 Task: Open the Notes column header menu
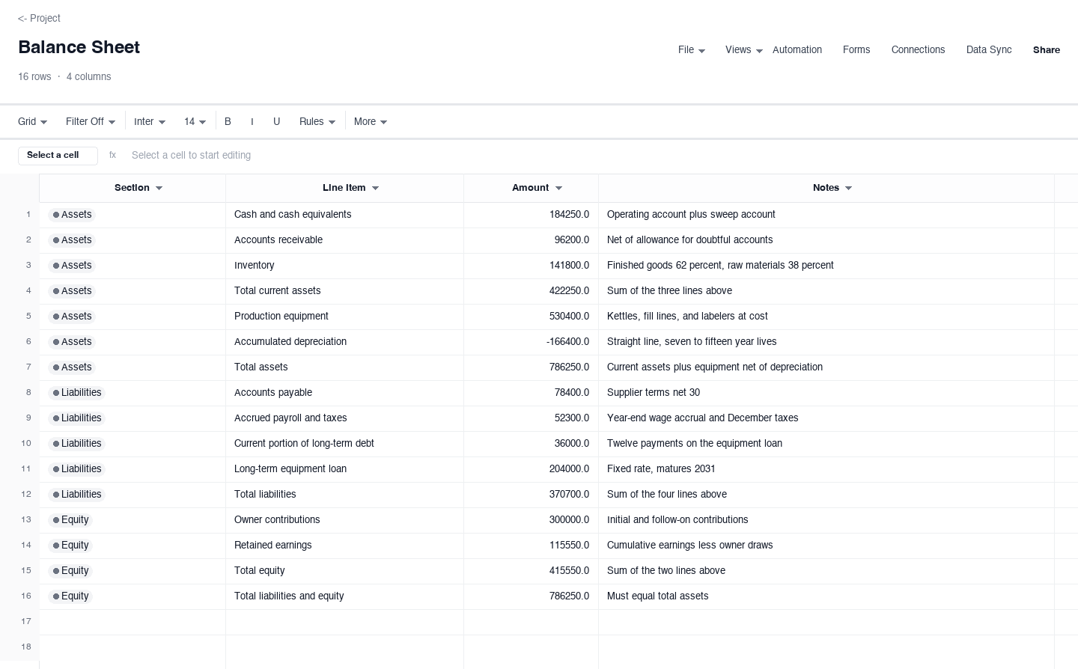pos(848,188)
